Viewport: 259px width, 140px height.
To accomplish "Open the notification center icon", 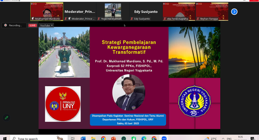I will click(252, 138).
